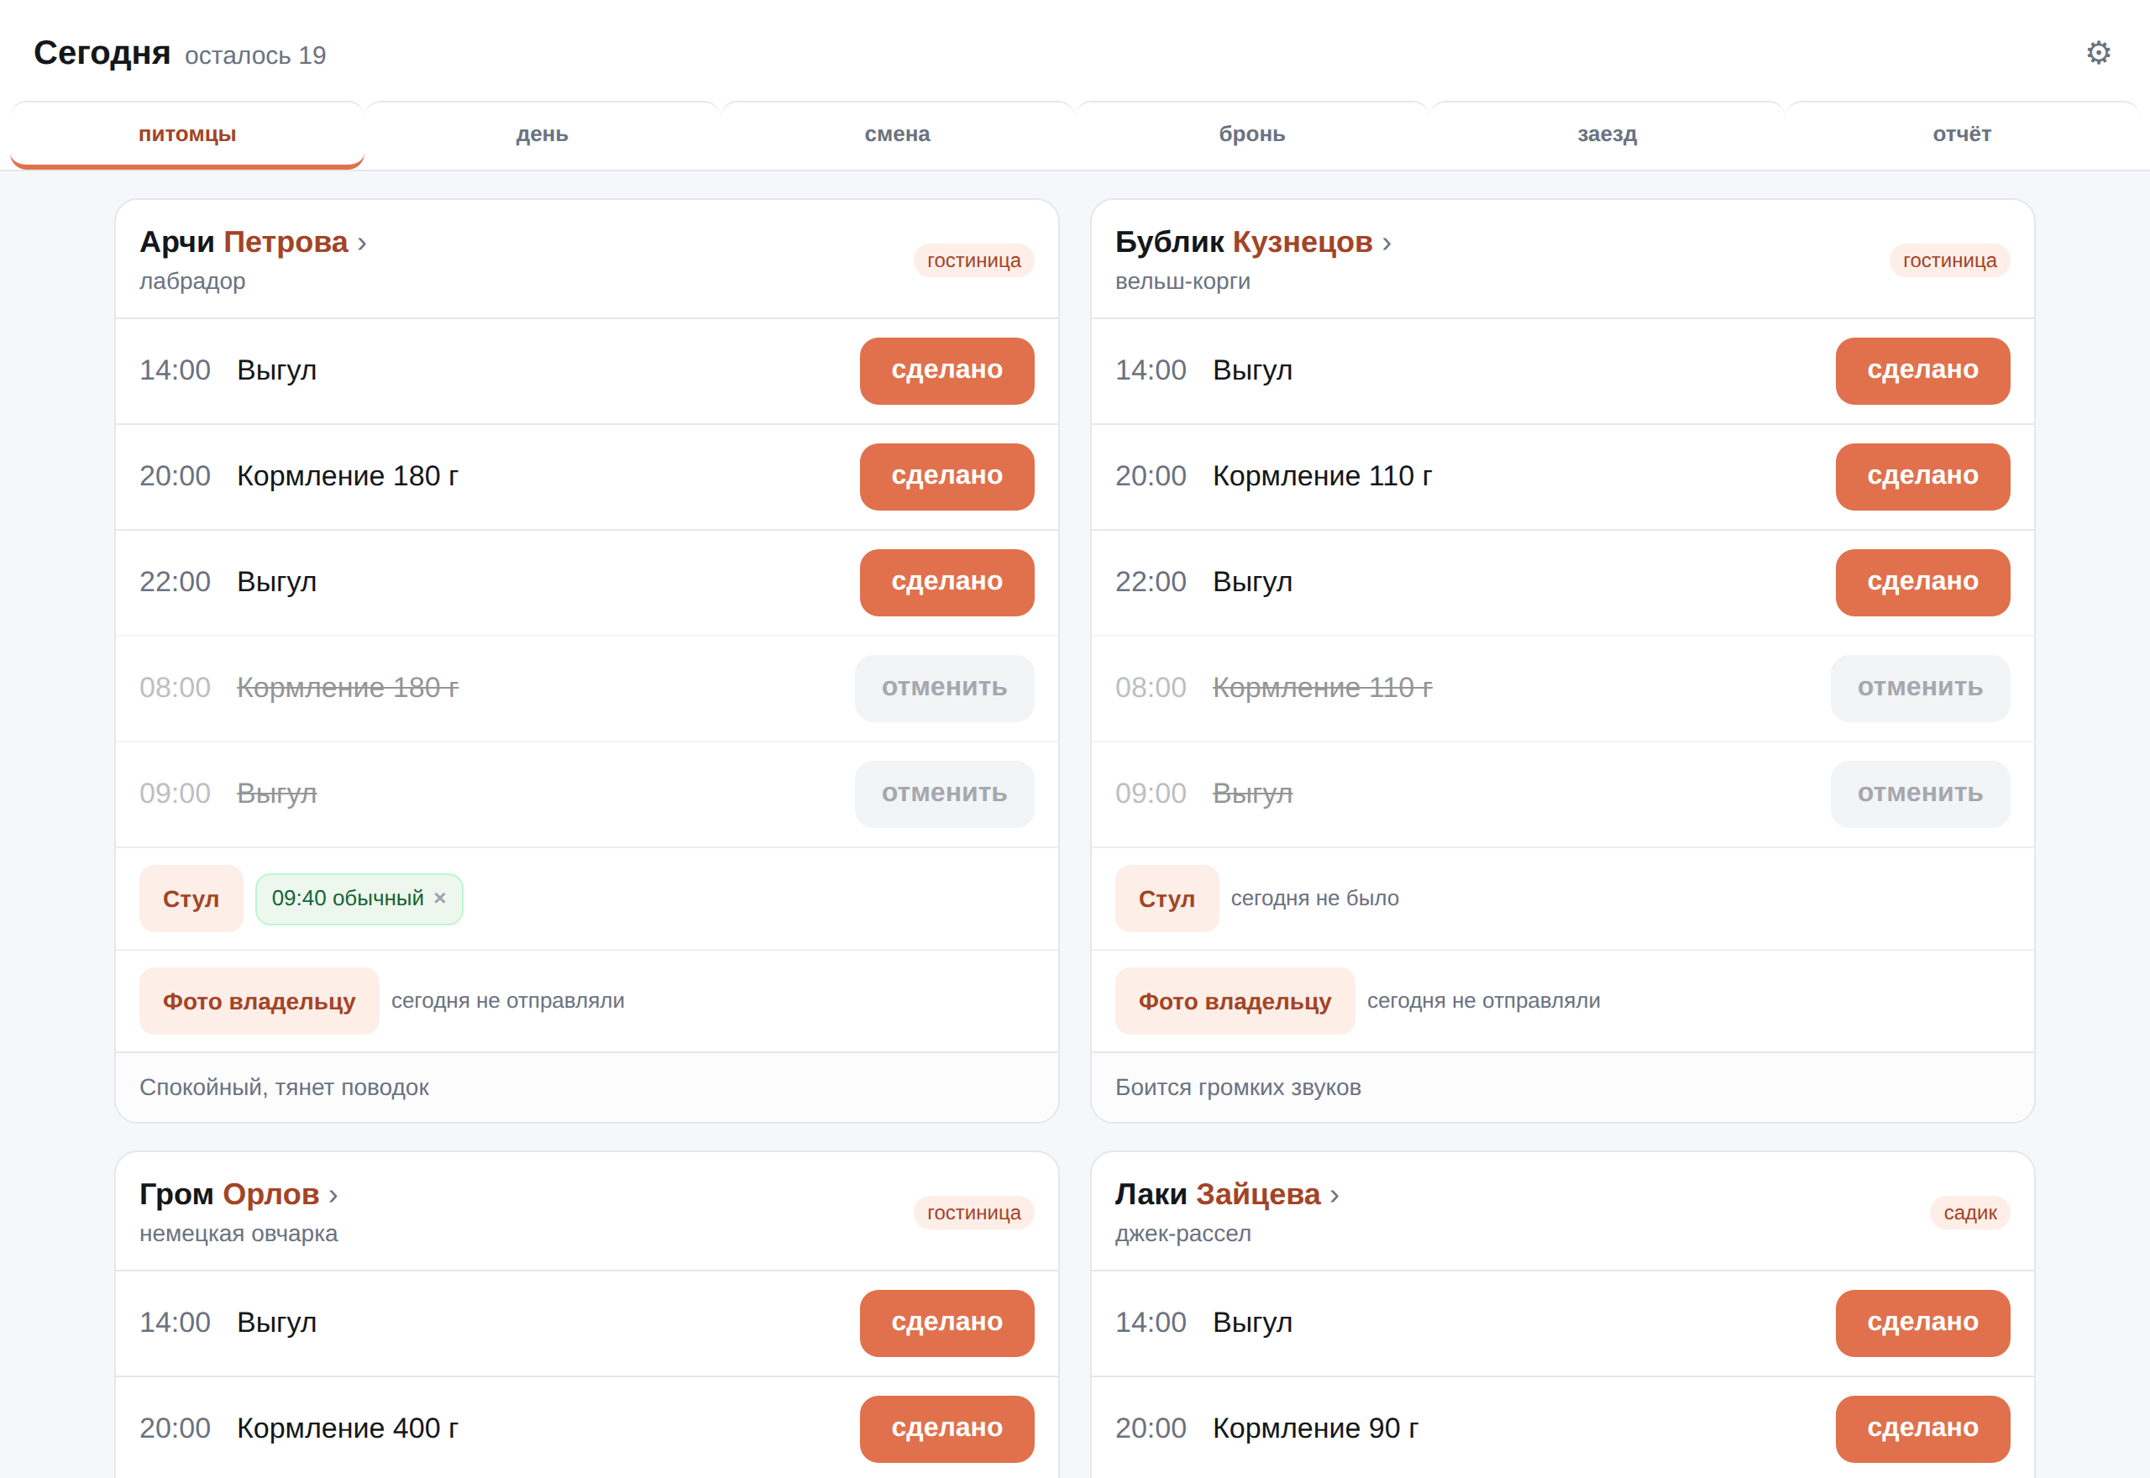Screen dimensions: 2150x1478
Task: Open settings via the gear icon
Action: 2098,53
